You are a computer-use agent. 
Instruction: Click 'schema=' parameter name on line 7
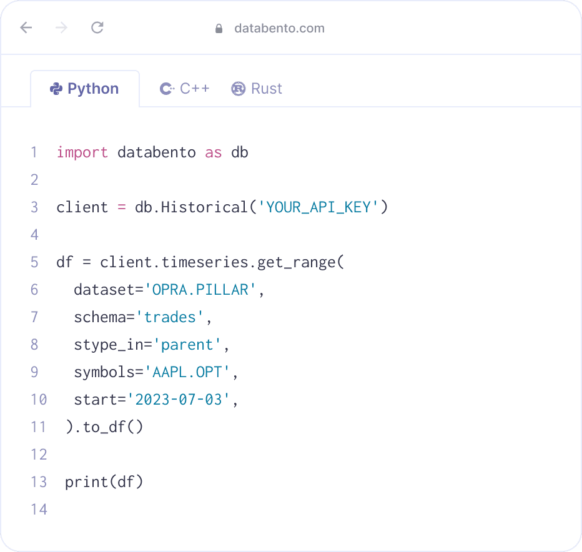pyautogui.click(x=104, y=317)
